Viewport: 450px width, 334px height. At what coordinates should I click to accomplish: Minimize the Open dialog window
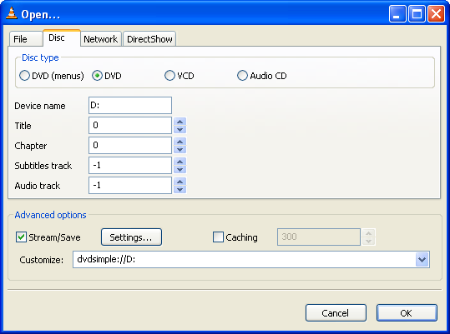click(397, 13)
